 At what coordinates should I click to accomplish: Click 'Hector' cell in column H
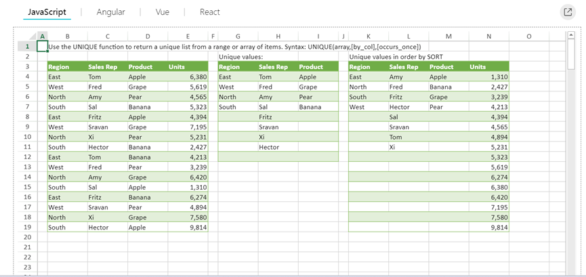pos(278,147)
